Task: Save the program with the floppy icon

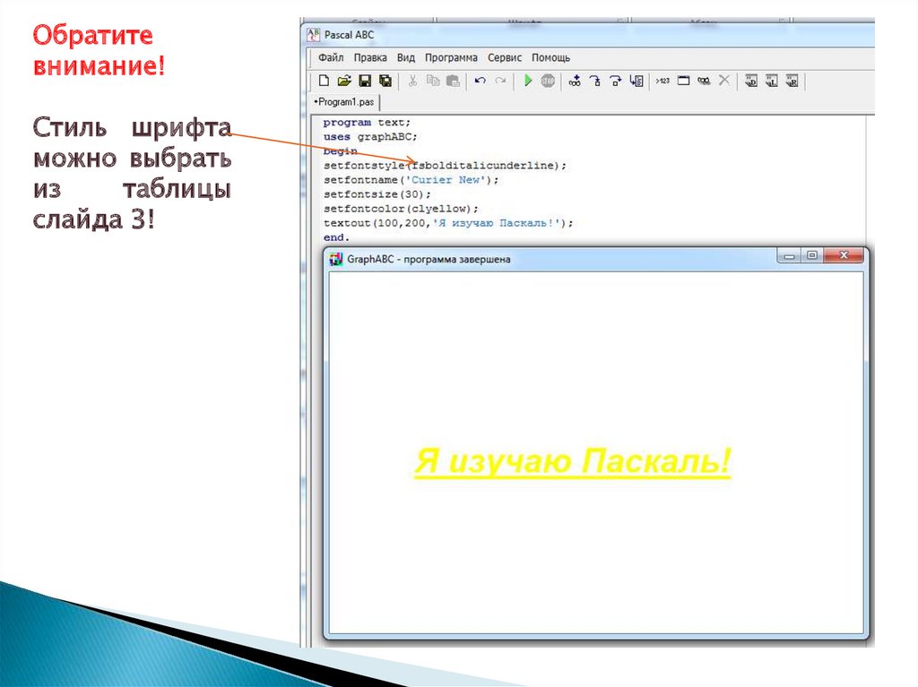Action: (x=365, y=81)
